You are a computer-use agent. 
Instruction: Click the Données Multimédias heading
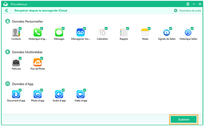[27, 52]
